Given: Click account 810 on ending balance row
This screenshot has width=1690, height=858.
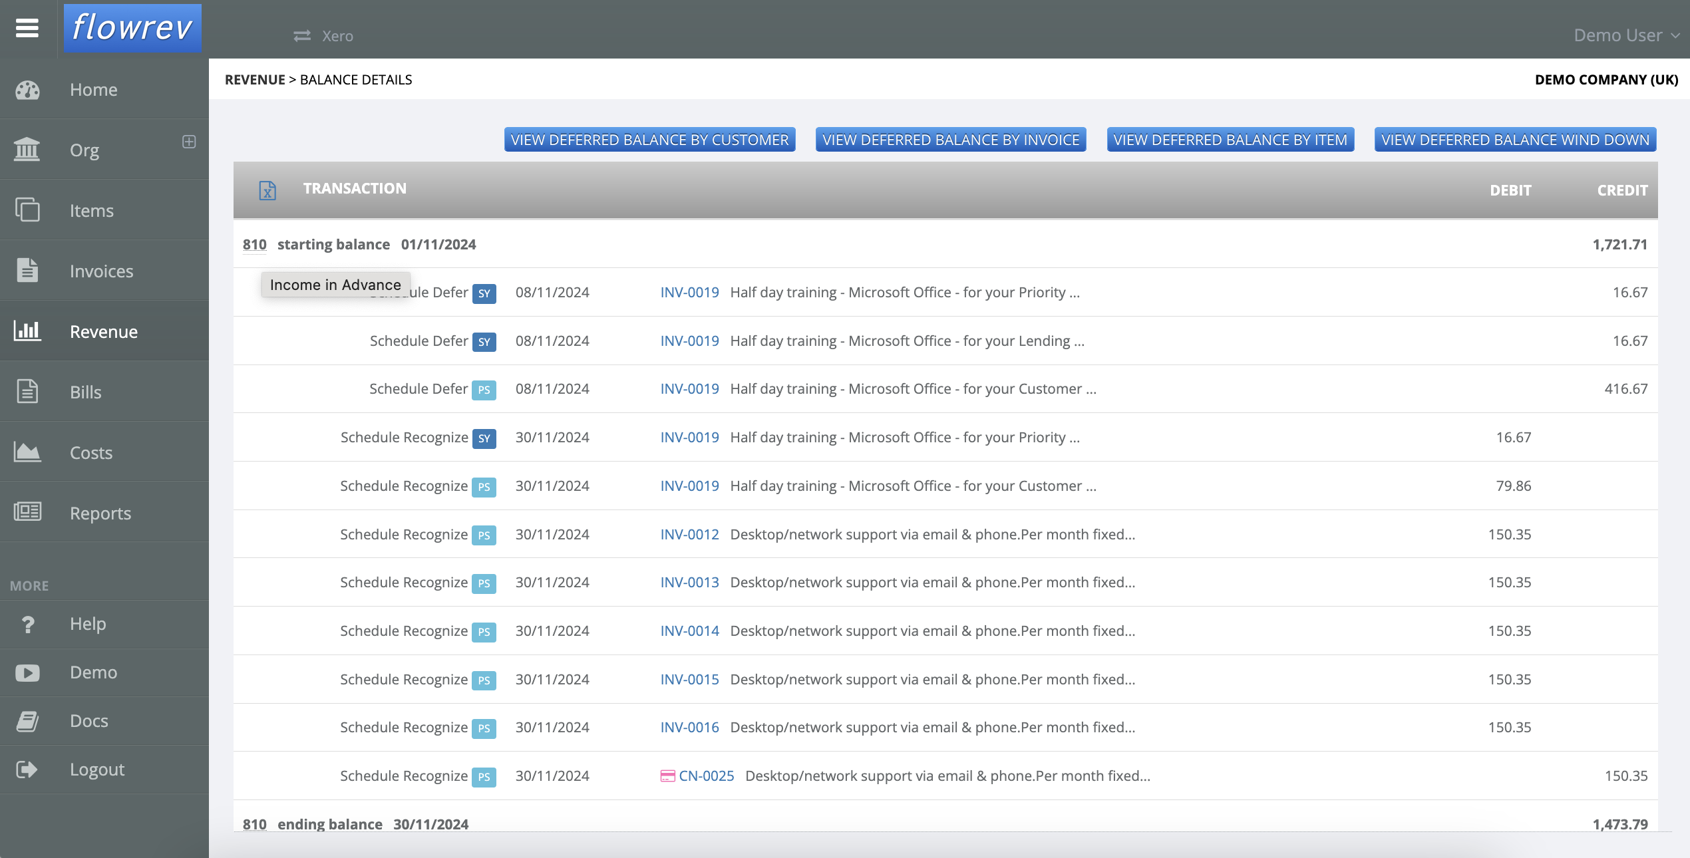Looking at the screenshot, I should click(254, 824).
